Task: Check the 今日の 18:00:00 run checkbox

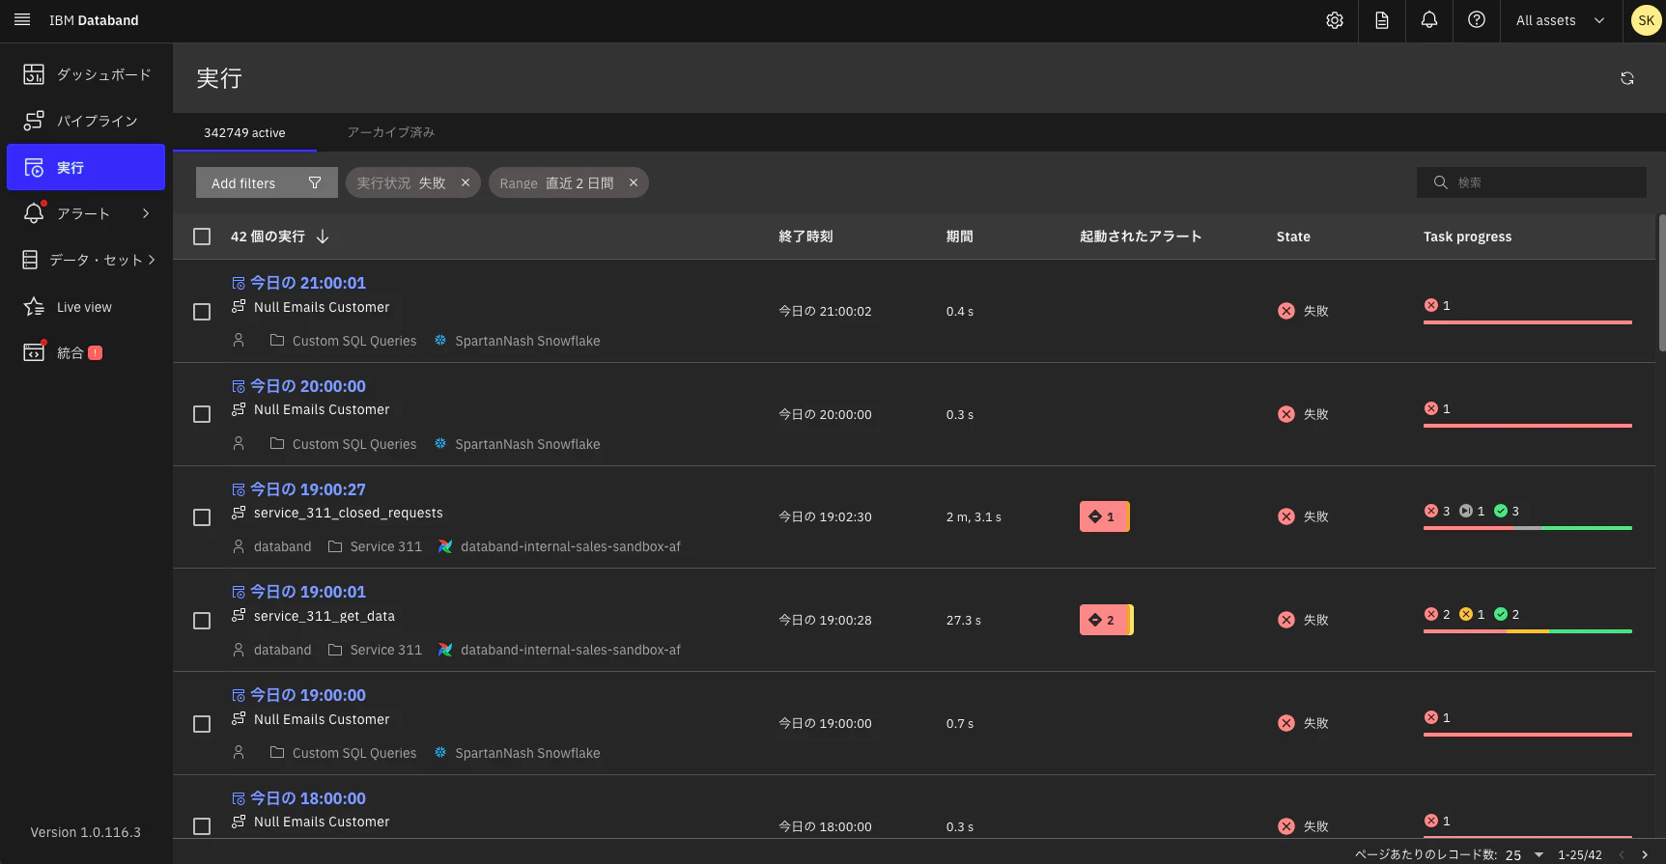Action: coord(202,826)
